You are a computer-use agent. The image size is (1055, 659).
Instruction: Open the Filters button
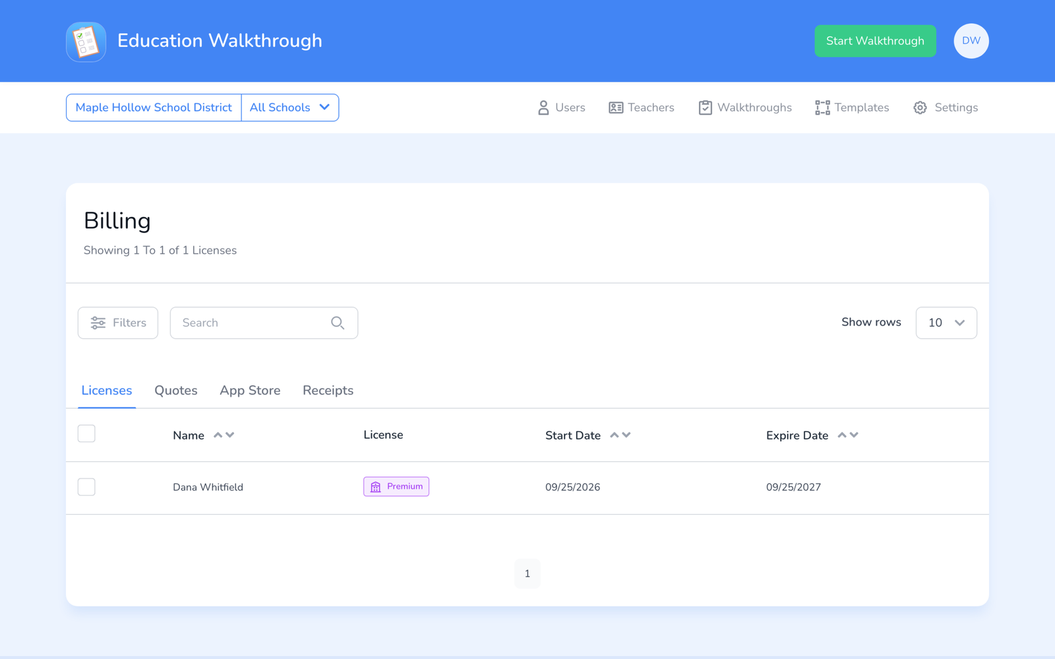(118, 323)
